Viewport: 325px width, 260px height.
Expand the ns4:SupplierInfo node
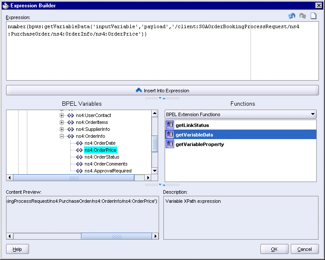pos(62,129)
